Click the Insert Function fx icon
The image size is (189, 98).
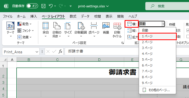pos(60,52)
